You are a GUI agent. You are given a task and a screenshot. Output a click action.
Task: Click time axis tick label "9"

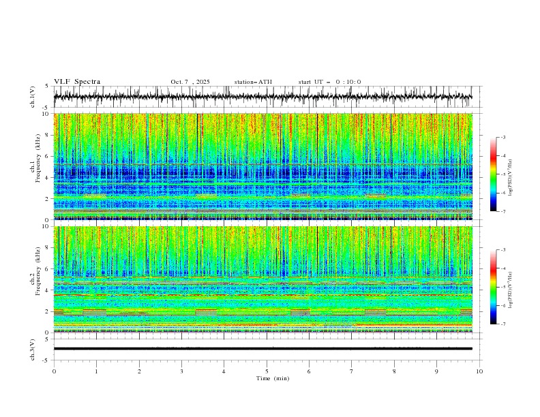(x=436, y=371)
